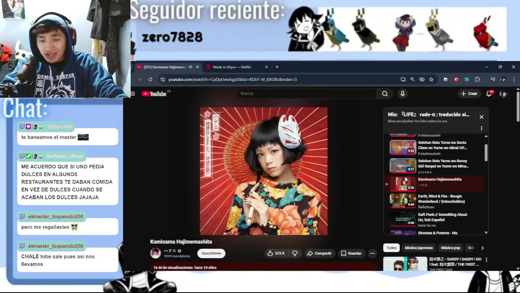
Task: Open the YouTube hamburger guide menu
Action: coord(133,94)
